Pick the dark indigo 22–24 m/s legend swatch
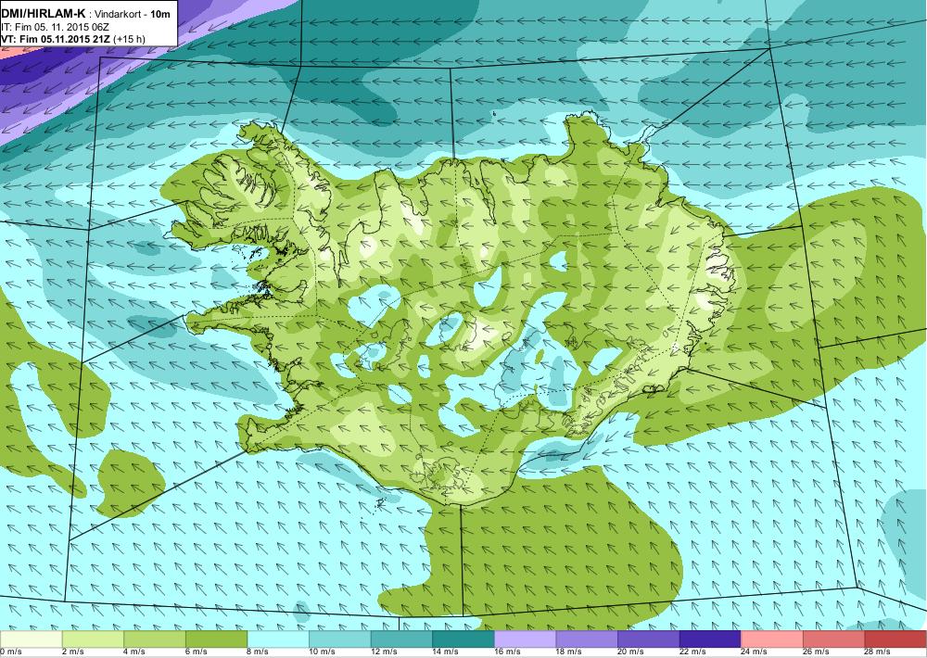This screenshot has height=658, width=927. coord(710,639)
